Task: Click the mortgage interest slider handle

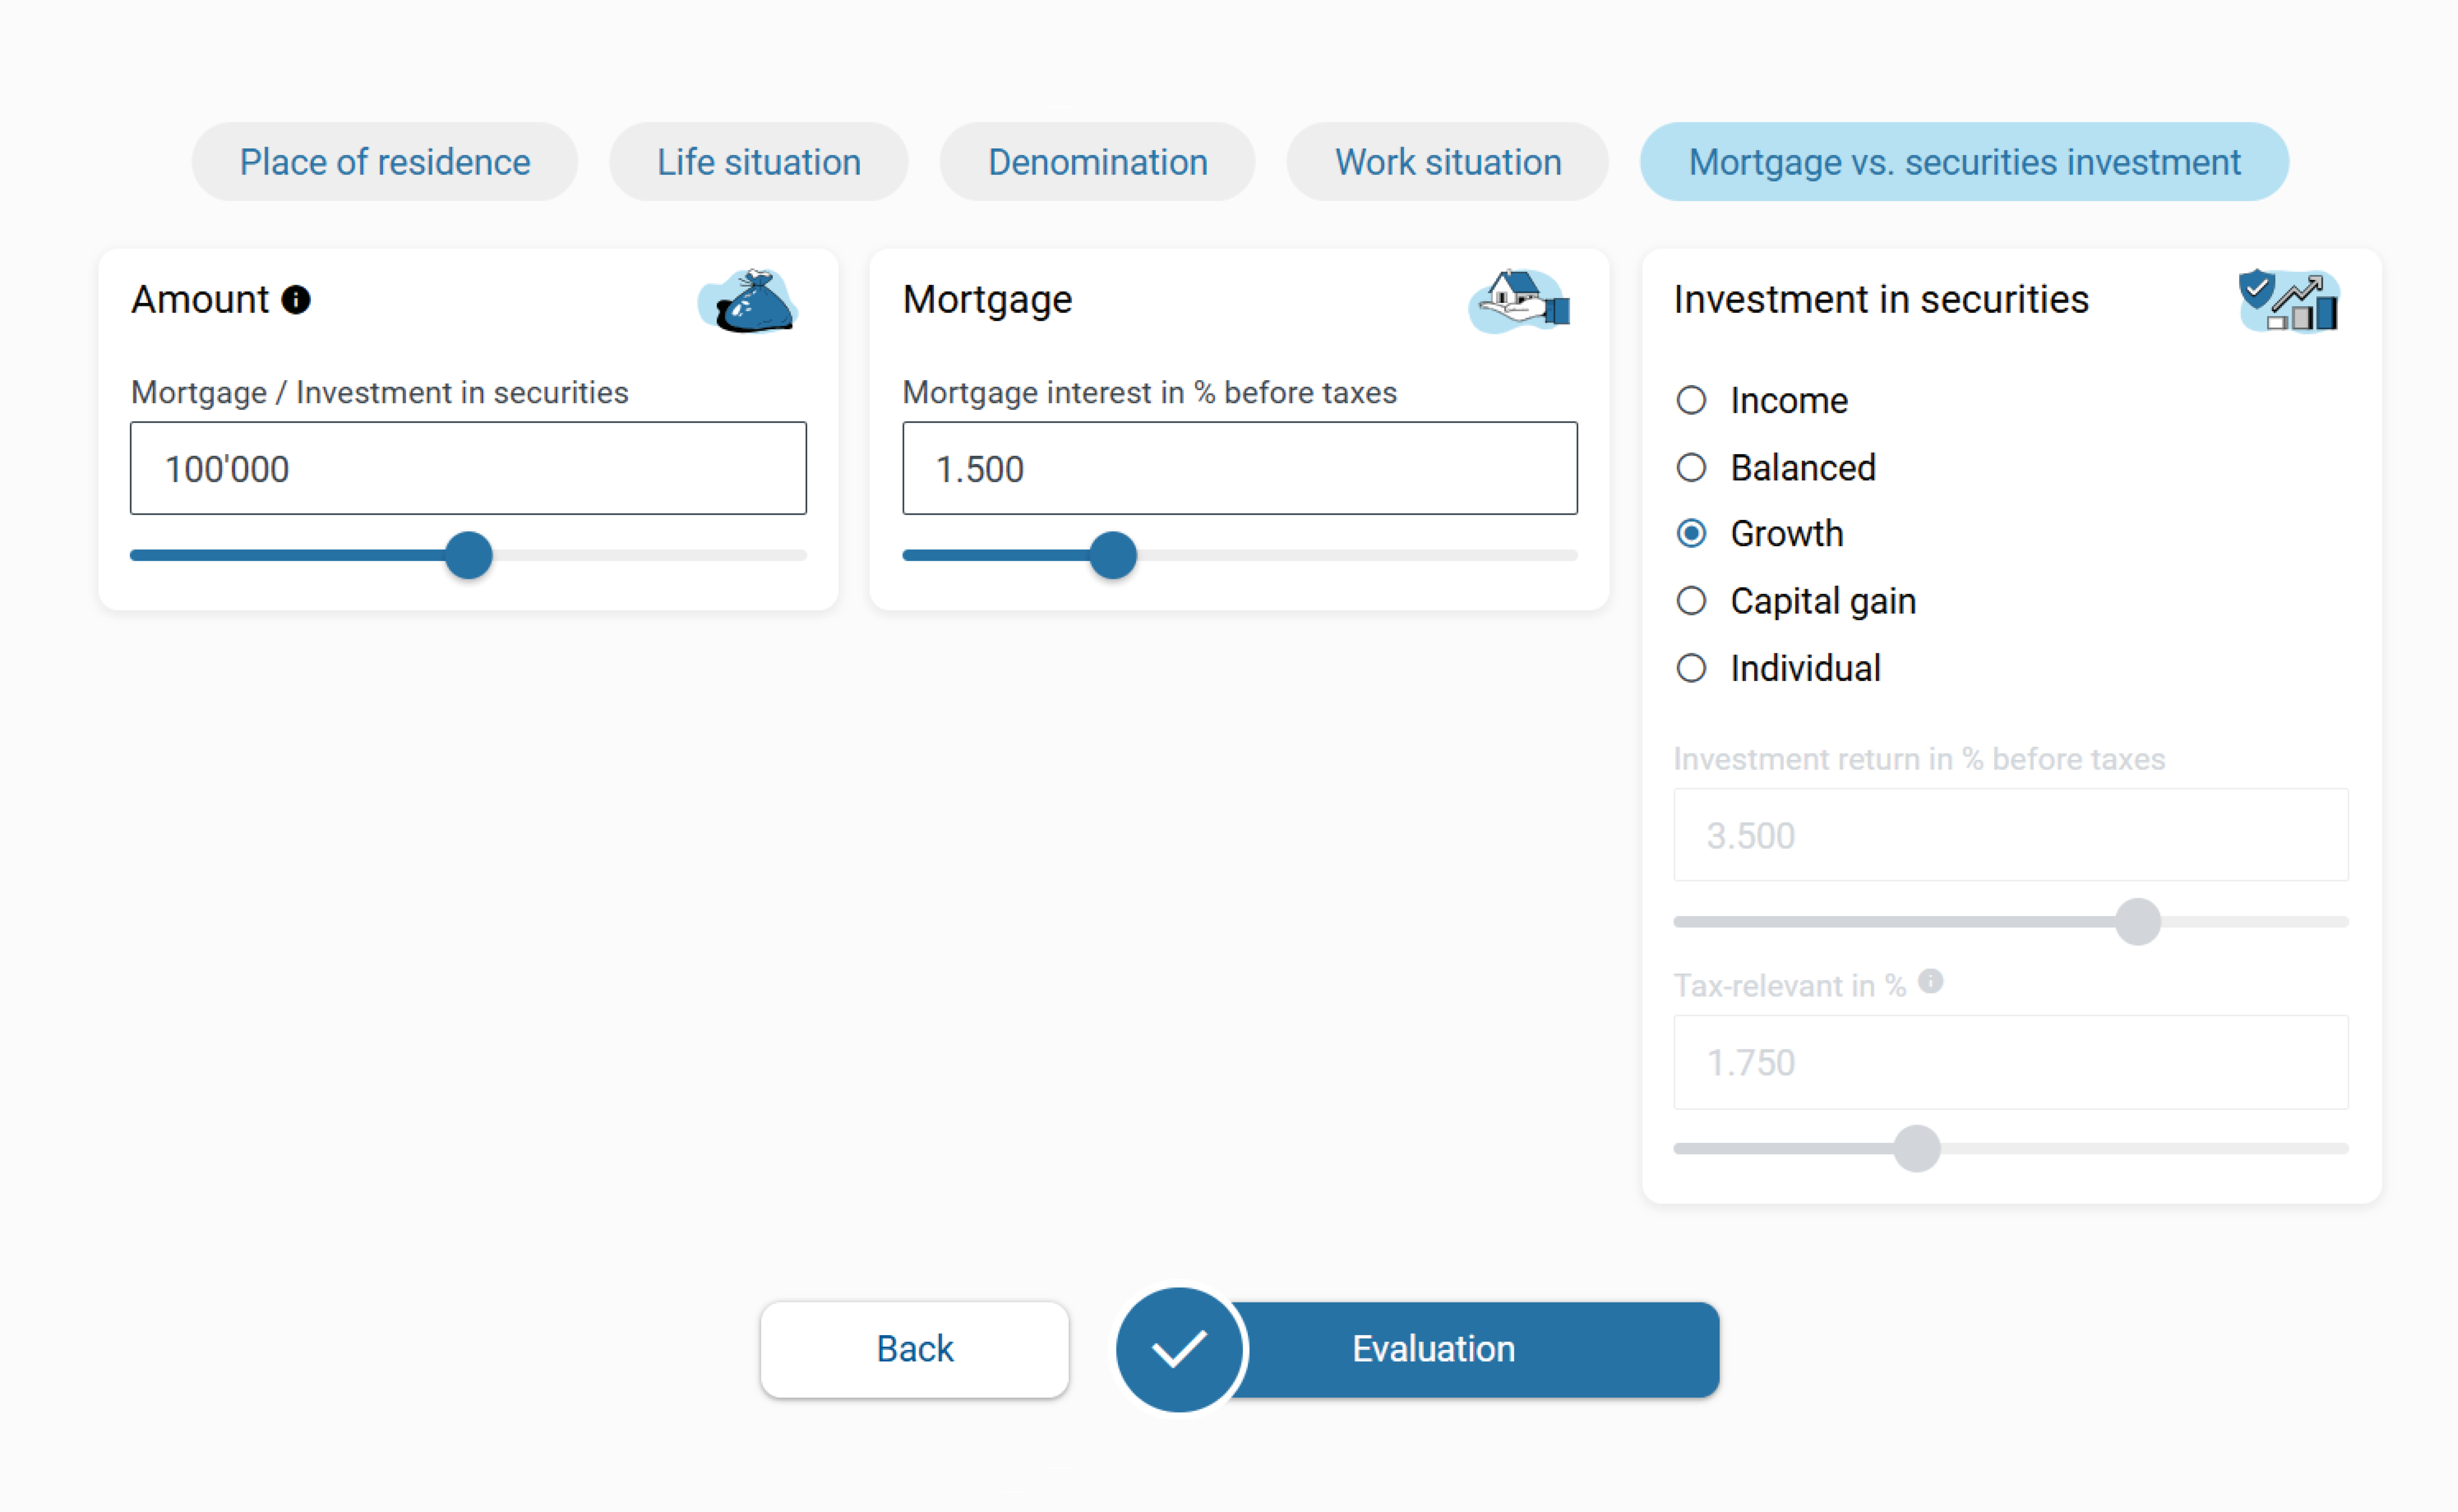Action: point(1113,555)
